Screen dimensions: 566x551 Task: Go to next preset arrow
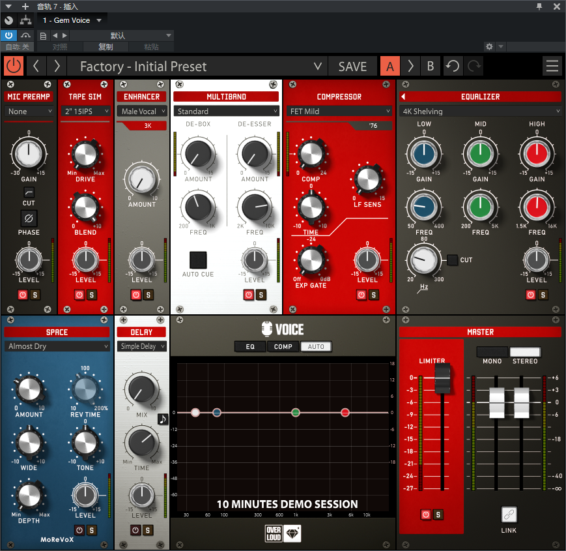[x=57, y=66]
